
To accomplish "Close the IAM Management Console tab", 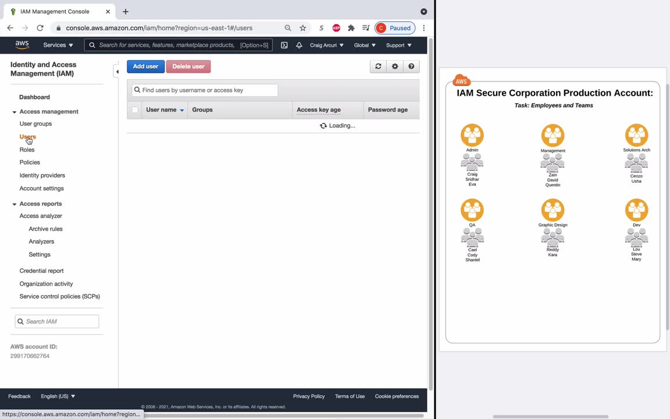I will click(x=108, y=12).
